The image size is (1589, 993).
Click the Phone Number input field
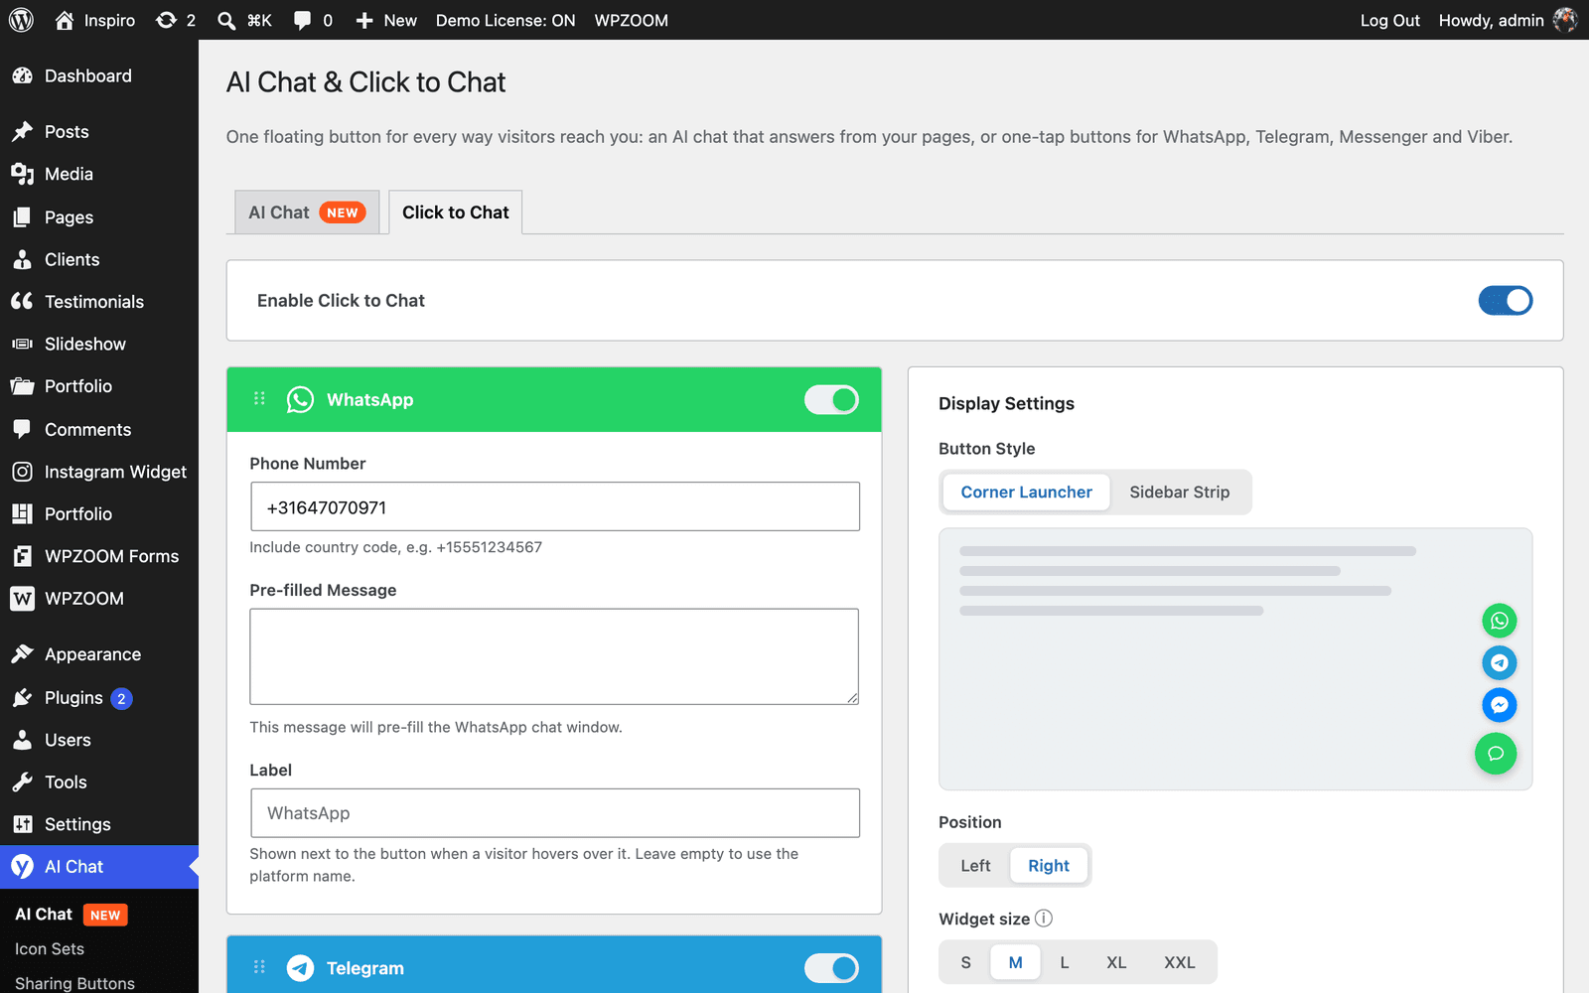555,506
